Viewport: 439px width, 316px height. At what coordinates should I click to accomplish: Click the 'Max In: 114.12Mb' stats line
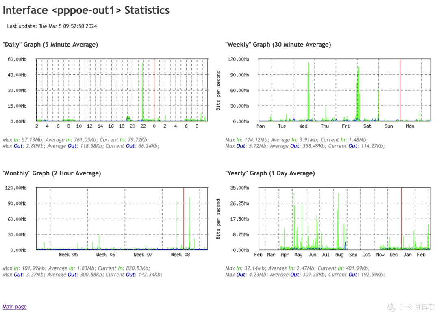296,140
